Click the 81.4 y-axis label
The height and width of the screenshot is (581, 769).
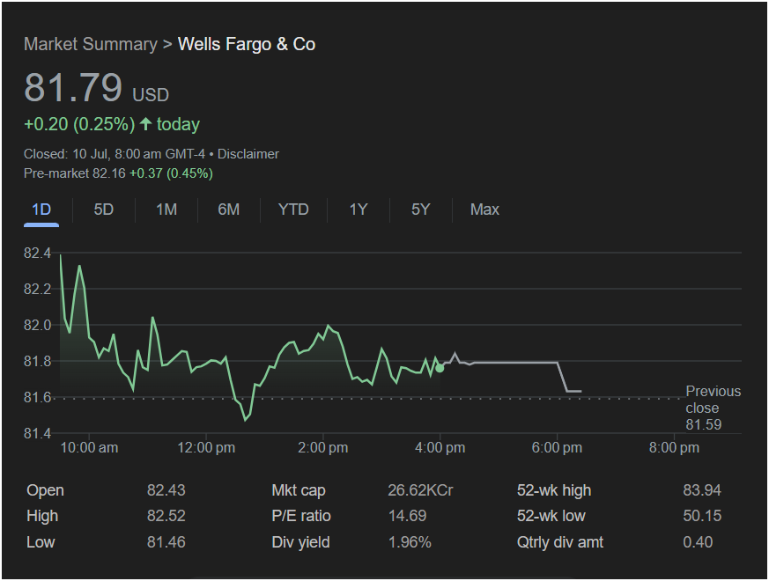click(x=37, y=433)
